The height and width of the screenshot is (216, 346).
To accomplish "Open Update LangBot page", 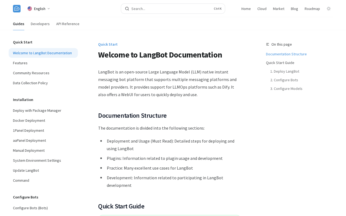I will pyautogui.click(x=43, y=170).
